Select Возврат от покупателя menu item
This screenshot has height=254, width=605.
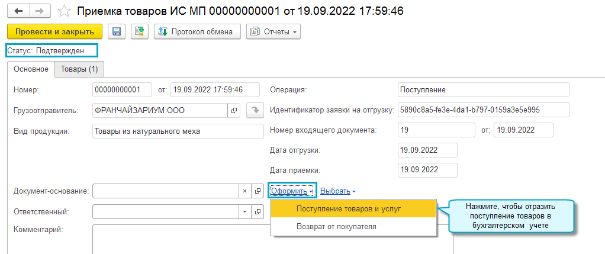point(336,226)
